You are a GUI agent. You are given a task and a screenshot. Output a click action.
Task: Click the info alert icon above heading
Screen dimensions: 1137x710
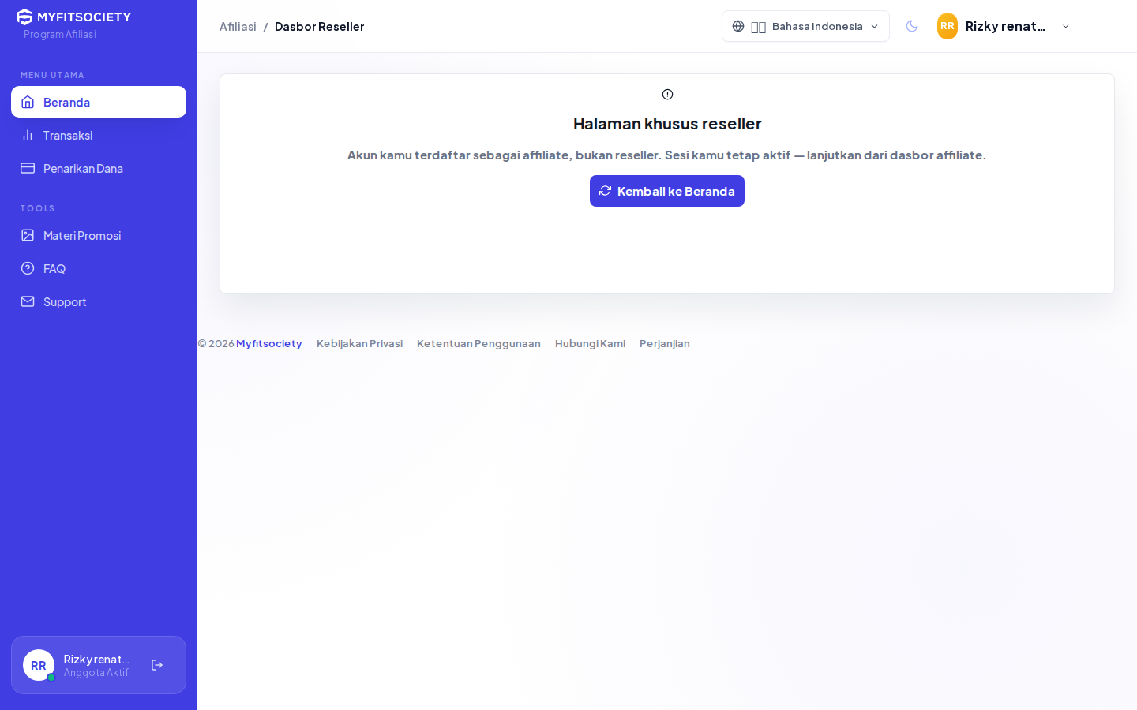(667, 95)
